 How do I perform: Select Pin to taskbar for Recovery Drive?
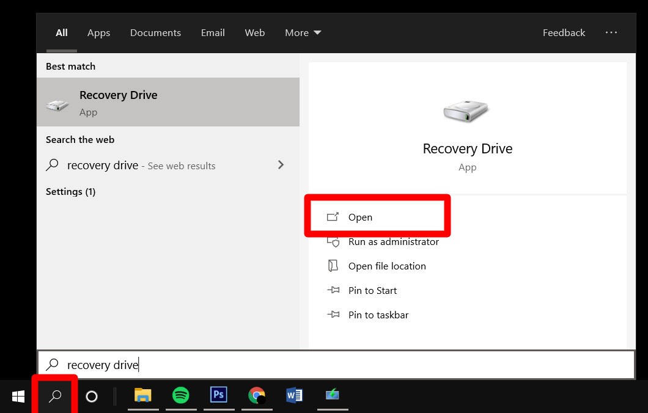(378, 315)
